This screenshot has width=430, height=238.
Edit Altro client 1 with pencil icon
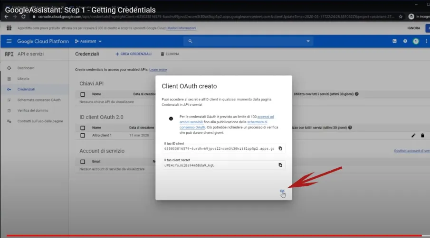(x=413, y=136)
